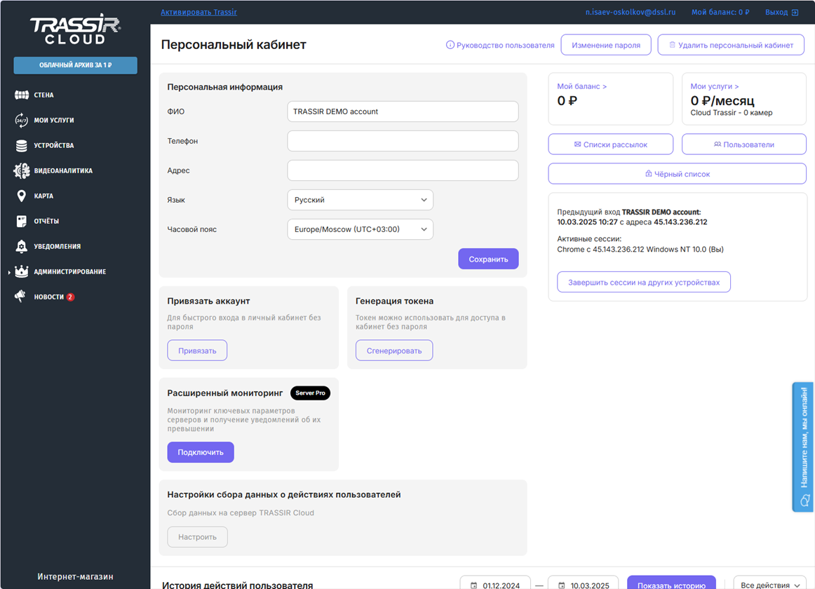Screen dimensions: 815x589
Task: Click the Devices database icon
Action: 22,145
